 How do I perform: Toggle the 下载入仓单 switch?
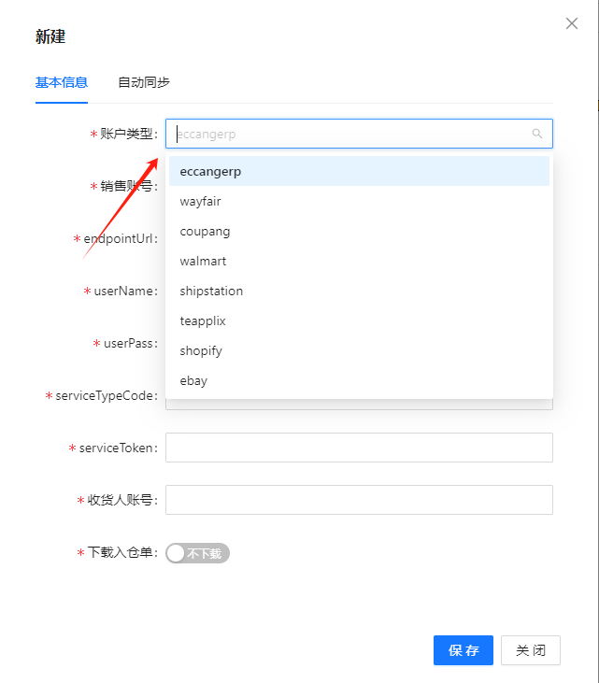tap(197, 553)
